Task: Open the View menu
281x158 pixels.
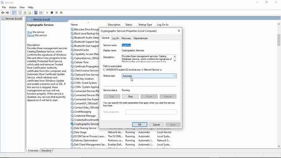Action: (22, 7)
